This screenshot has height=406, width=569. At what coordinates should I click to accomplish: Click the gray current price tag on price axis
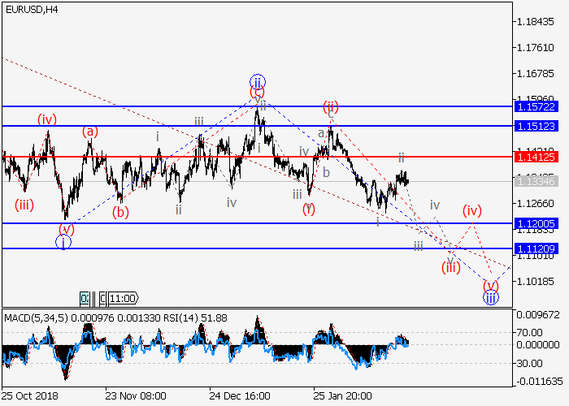point(536,181)
